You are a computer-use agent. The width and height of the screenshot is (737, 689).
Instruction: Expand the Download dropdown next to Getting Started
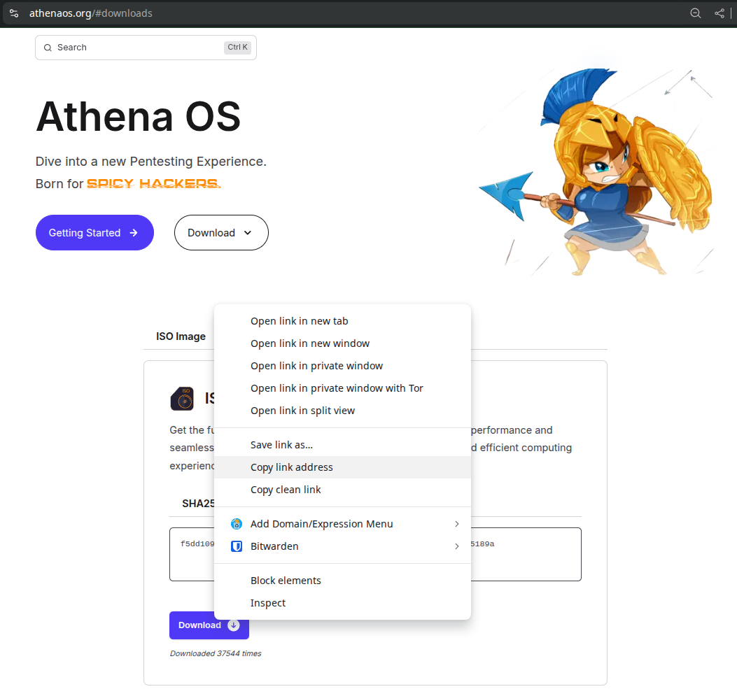click(221, 233)
